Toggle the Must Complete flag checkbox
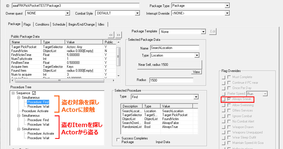This screenshot has height=149, width=283. tap(229, 77)
